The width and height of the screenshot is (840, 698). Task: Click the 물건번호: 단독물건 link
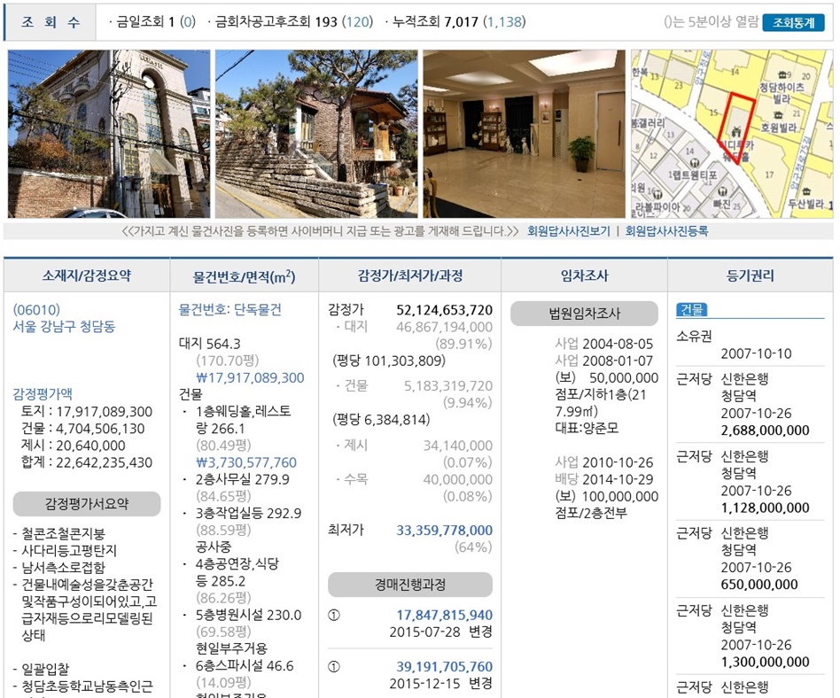pos(229,309)
